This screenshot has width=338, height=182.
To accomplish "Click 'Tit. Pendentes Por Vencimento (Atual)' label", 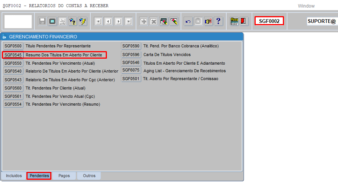I will coord(60,63).
